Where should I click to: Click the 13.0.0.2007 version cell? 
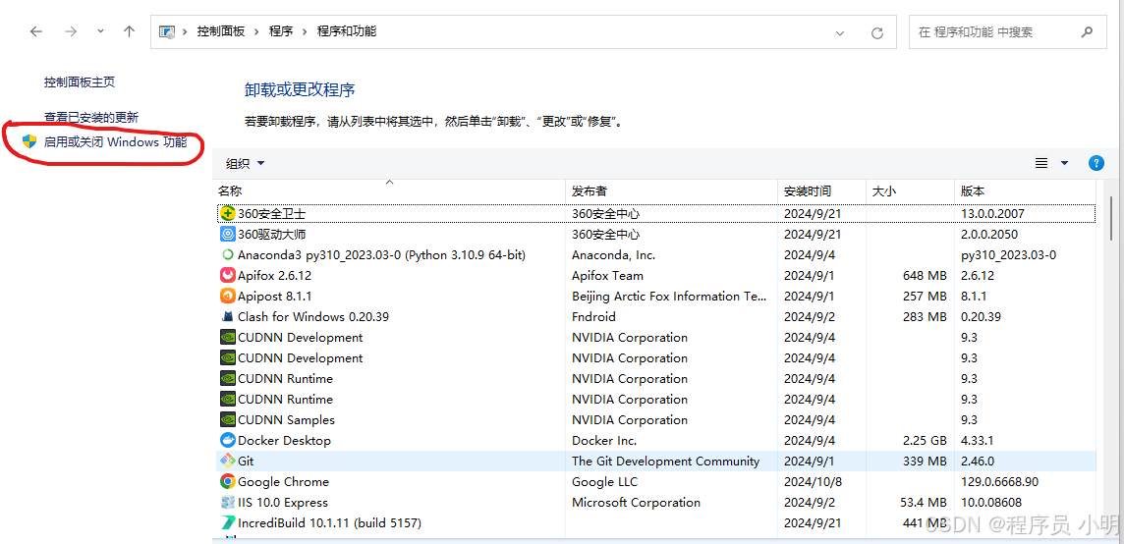tap(992, 214)
